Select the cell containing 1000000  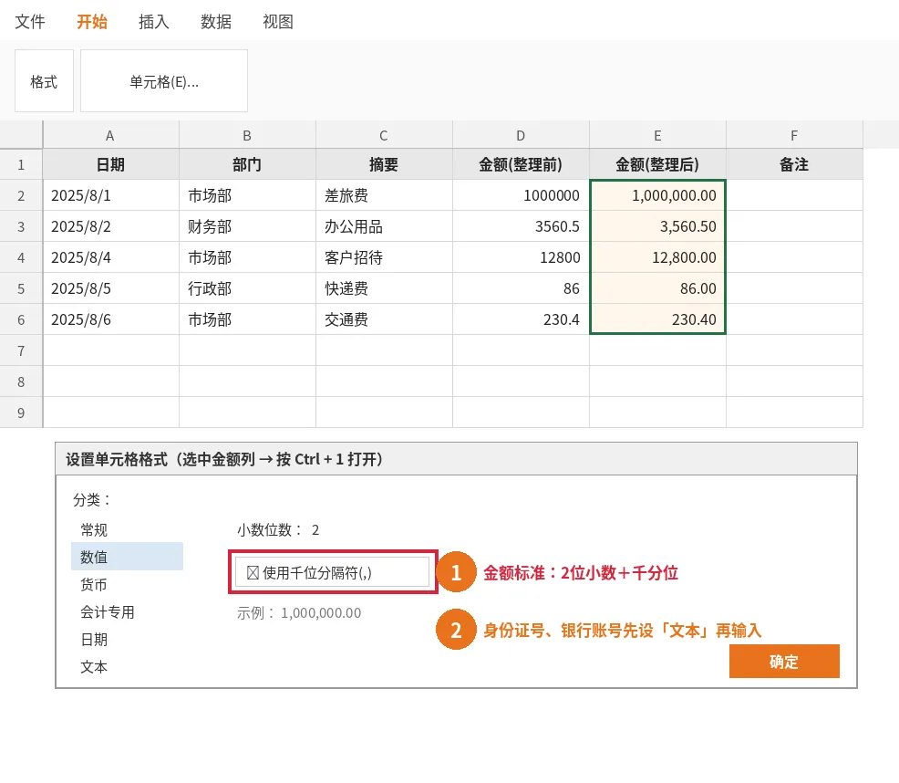click(x=521, y=195)
